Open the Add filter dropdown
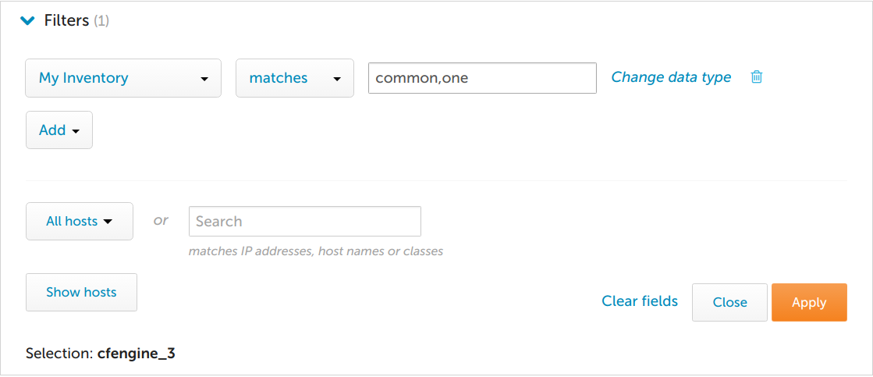Image resolution: width=873 pixels, height=377 pixels. [59, 130]
